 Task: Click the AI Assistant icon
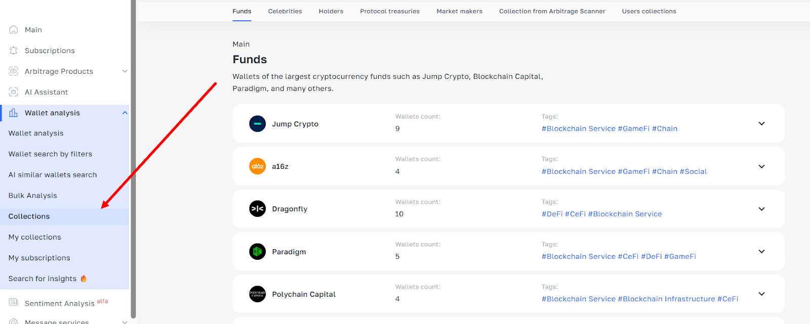[14, 92]
